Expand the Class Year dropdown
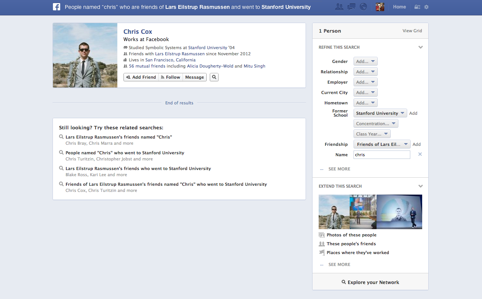The width and height of the screenshot is (482, 299). click(372, 134)
